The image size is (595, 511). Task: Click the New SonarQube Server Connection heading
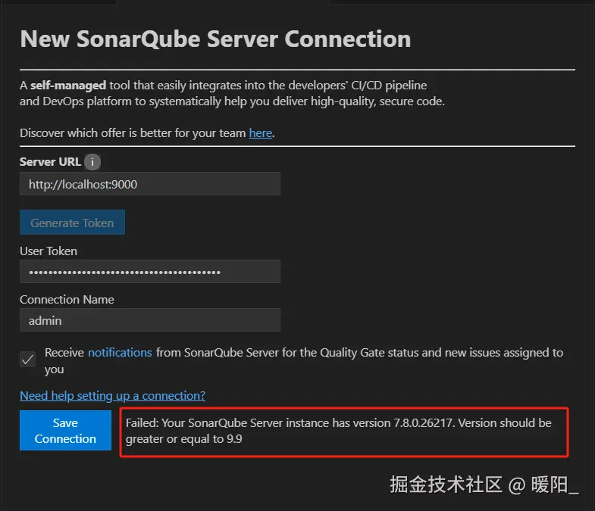pos(215,39)
